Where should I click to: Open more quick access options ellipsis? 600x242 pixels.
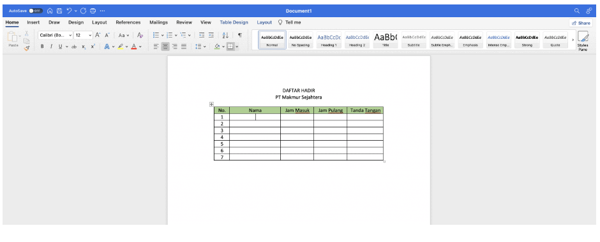(x=102, y=11)
